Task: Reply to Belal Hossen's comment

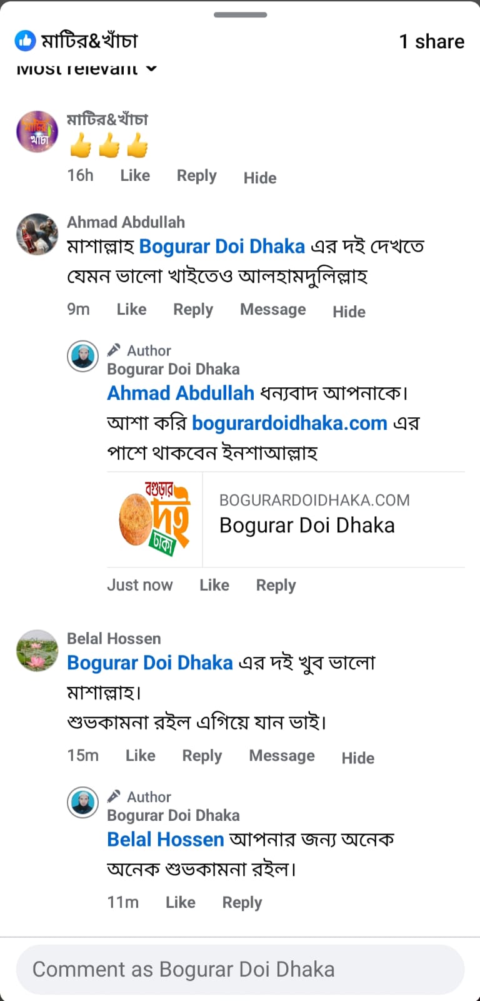Action: click(202, 756)
